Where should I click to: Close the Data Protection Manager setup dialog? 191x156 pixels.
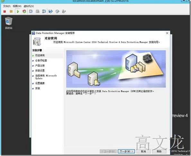[x=167, y=33]
